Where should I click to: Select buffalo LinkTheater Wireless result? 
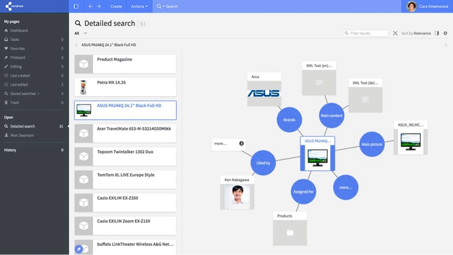coord(126,247)
